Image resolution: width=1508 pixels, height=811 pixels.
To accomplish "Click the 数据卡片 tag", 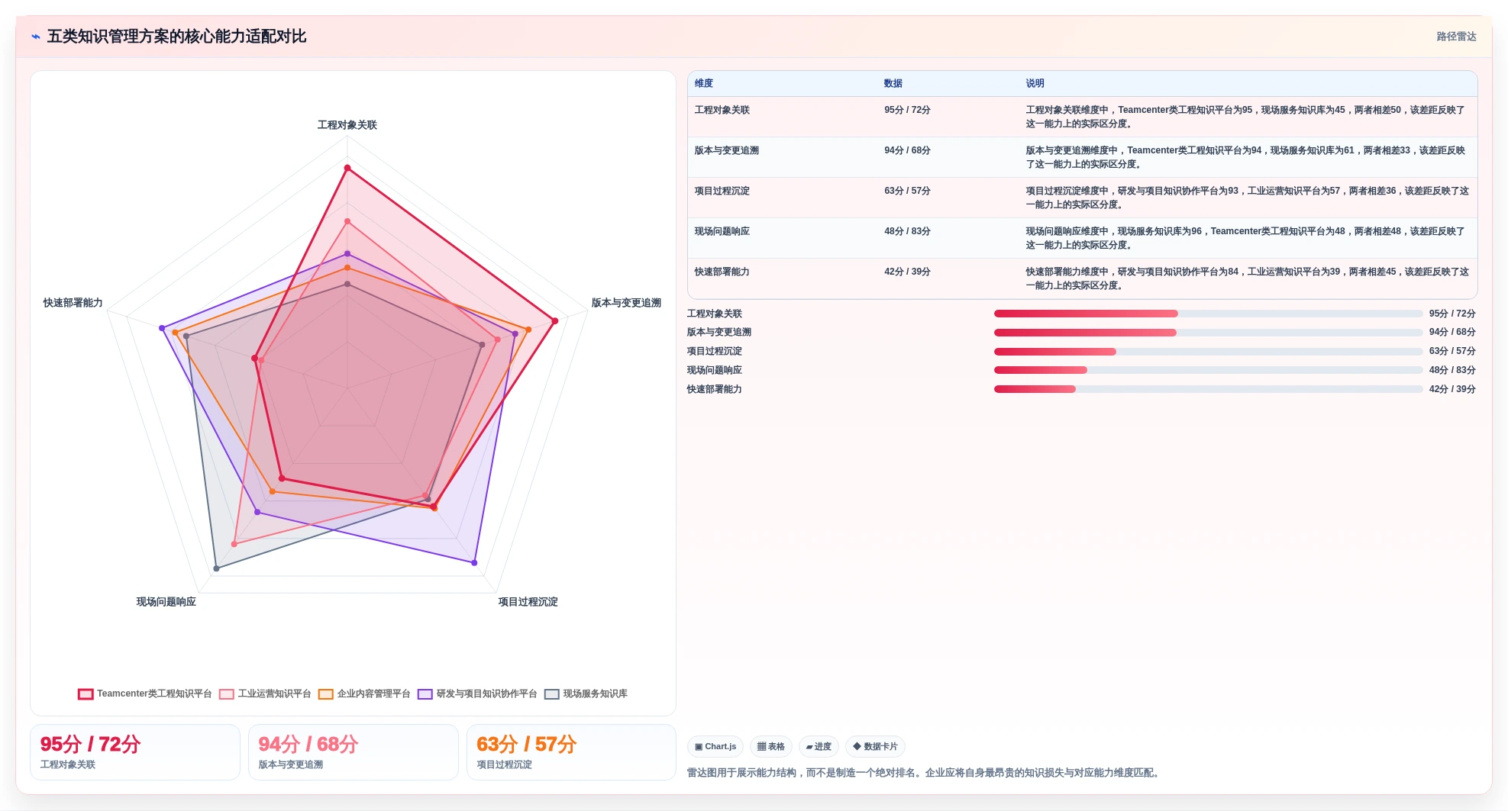I will tap(875, 747).
